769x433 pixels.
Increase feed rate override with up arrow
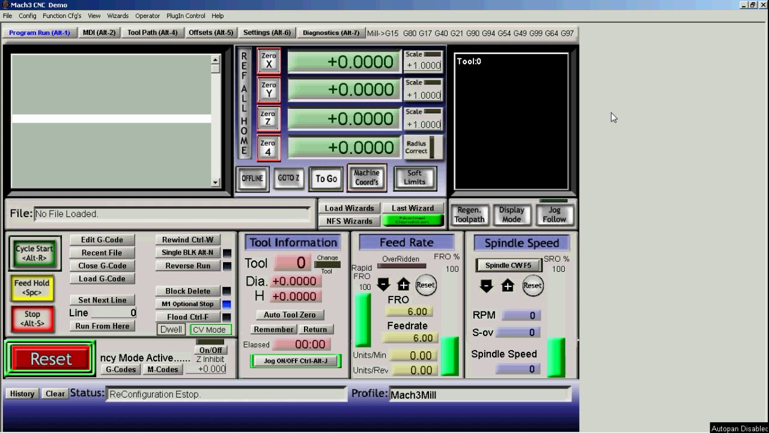pyautogui.click(x=403, y=285)
